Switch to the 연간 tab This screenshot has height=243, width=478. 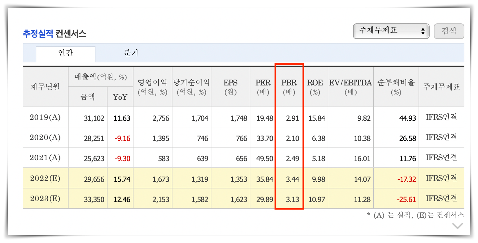click(x=66, y=54)
